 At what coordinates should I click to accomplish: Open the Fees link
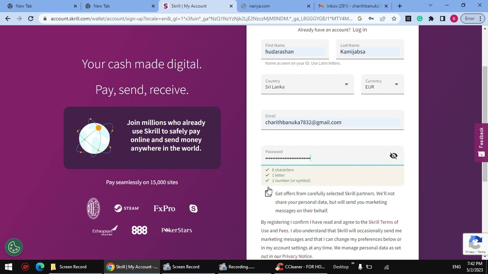283,231
